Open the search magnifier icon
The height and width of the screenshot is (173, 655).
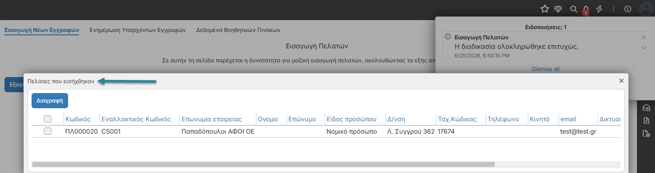(574, 9)
